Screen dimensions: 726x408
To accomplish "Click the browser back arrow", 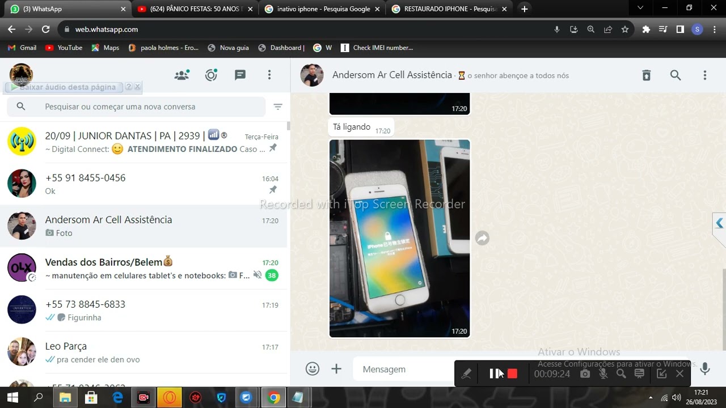I will click(11, 29).
